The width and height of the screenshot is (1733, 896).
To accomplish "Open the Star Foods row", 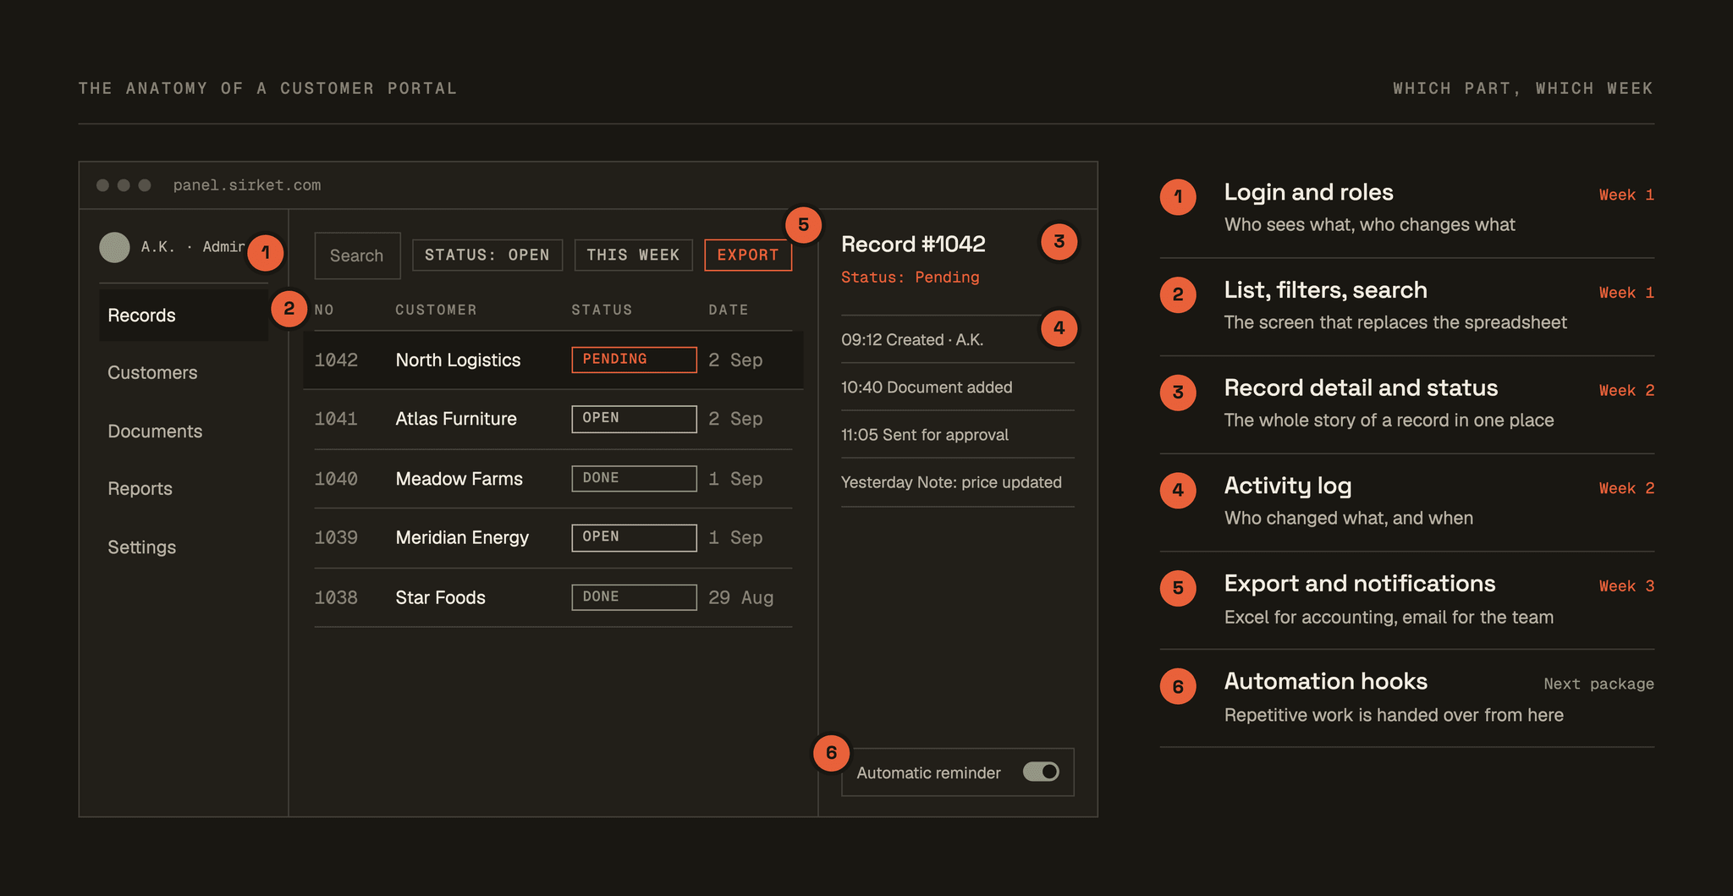I will [553, 597].
